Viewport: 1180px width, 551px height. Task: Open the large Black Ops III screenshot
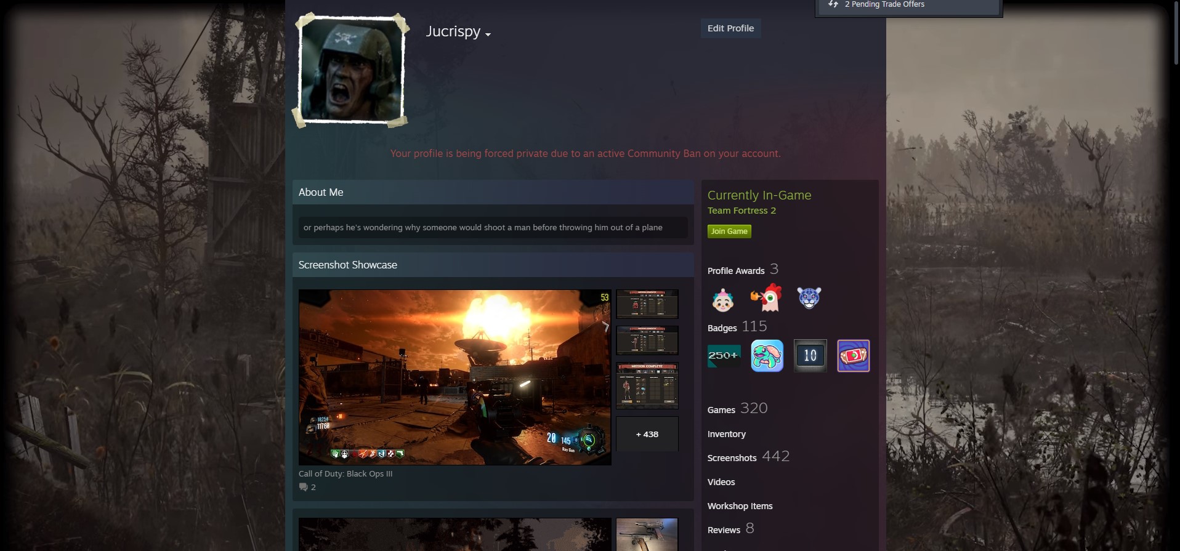(455, 377)
